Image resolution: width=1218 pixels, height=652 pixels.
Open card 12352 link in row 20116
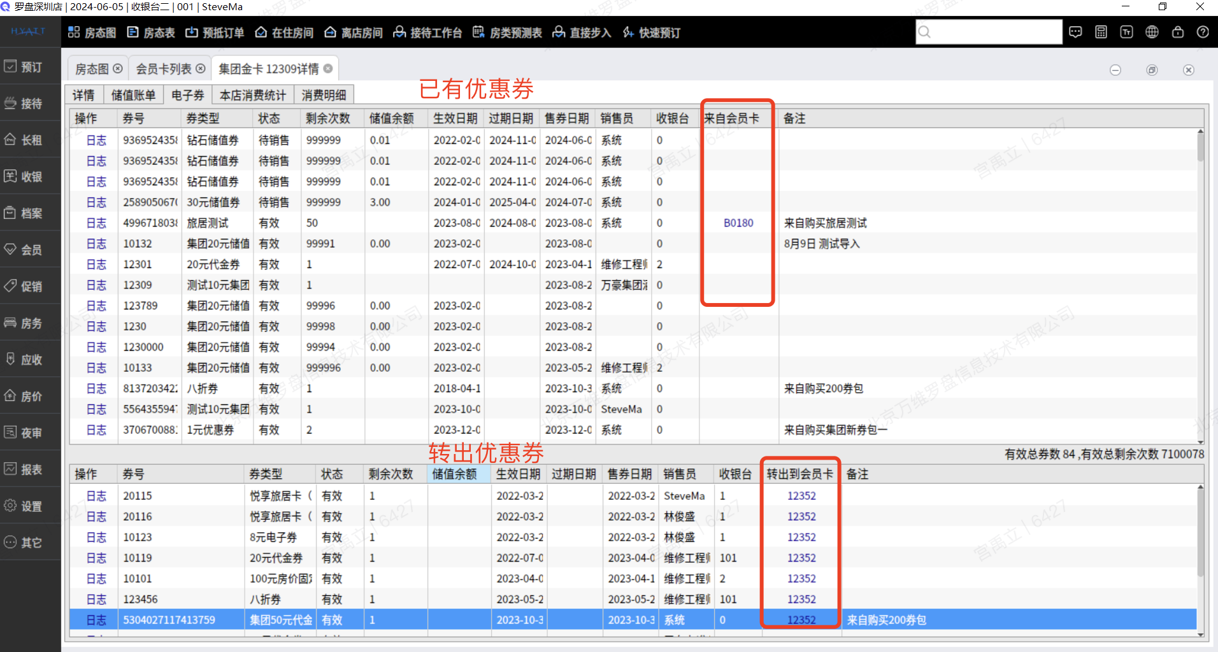point(801,516)
